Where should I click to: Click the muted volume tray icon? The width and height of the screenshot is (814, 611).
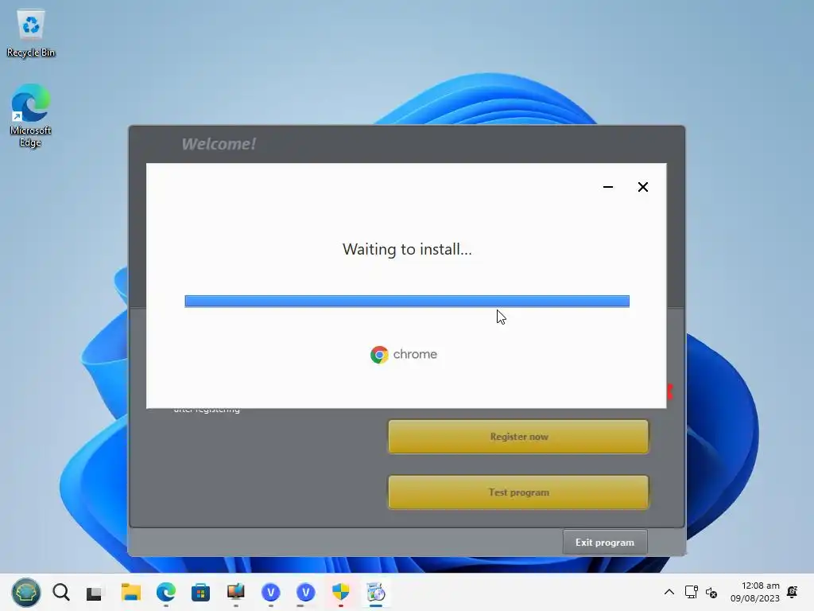(x=711, y=592)
